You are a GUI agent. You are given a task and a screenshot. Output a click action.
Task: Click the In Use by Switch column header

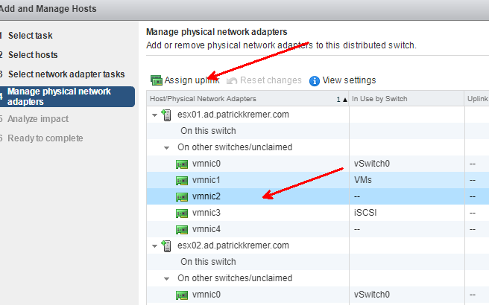[380, 99]
